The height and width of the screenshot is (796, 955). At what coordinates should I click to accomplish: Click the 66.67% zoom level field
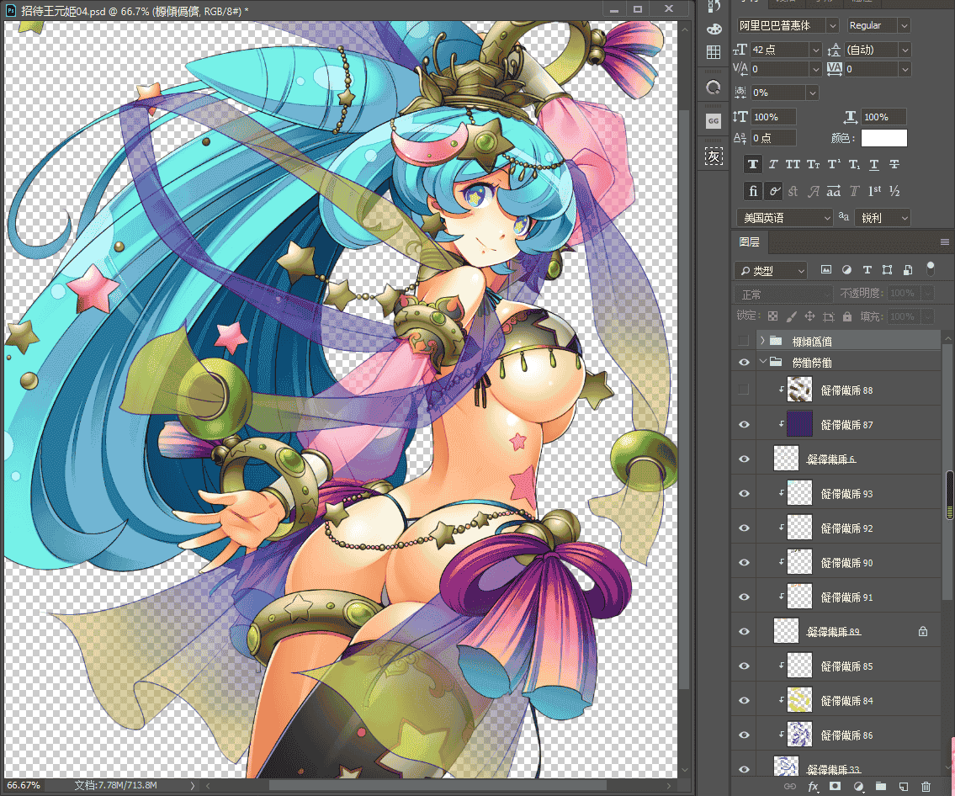pyautogui.click(x=24, y=786)
